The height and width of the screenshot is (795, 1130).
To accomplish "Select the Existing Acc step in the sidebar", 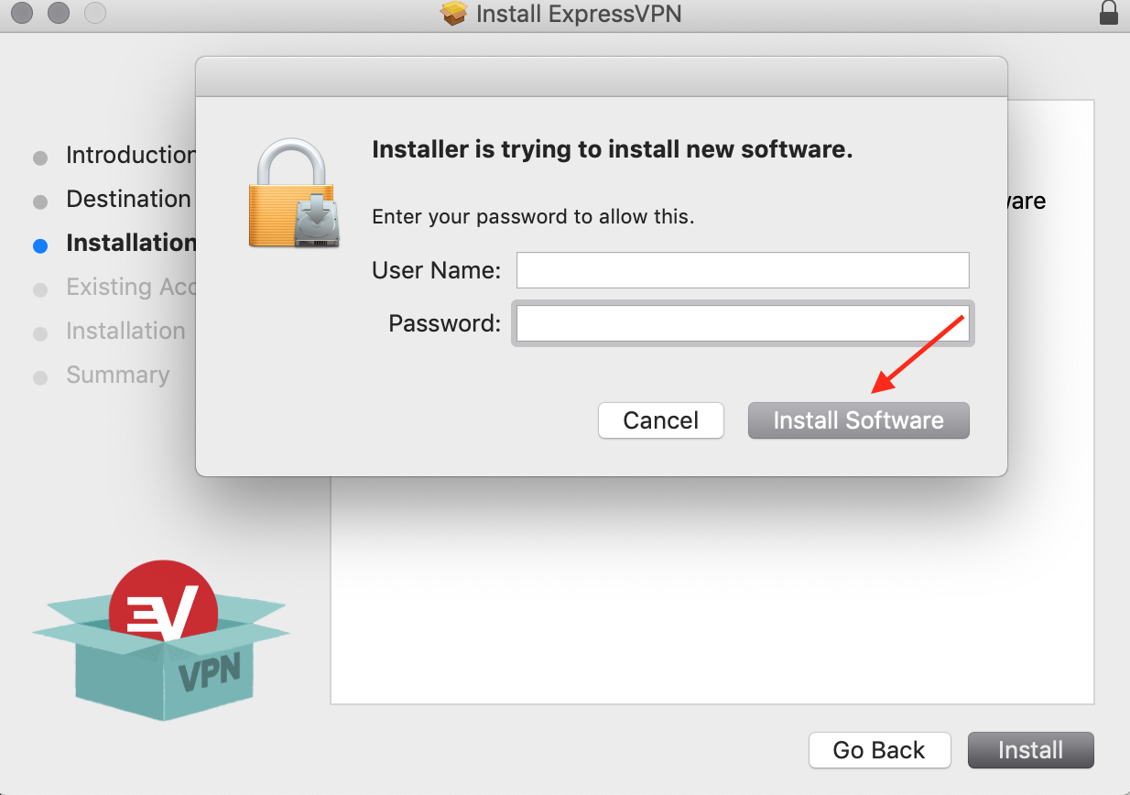I will (x=131, y=288).
